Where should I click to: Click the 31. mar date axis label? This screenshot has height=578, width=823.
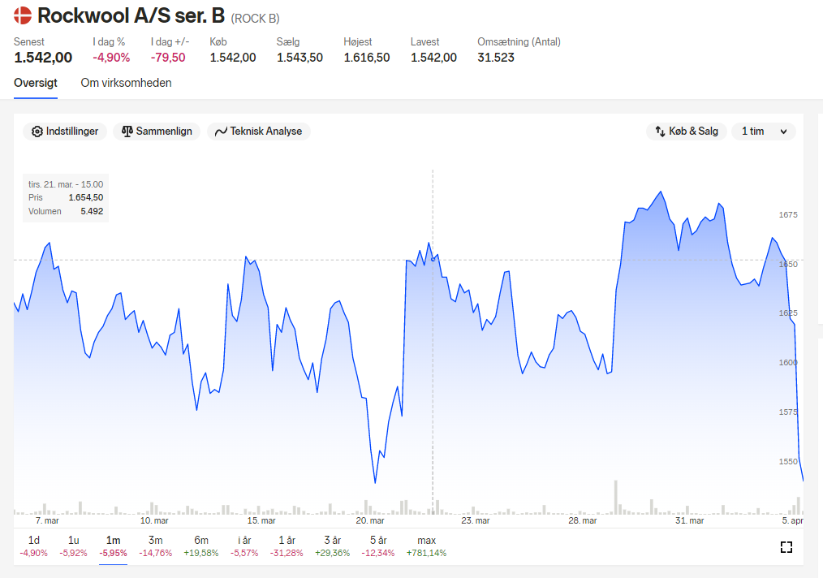click(x=690, y=521)
